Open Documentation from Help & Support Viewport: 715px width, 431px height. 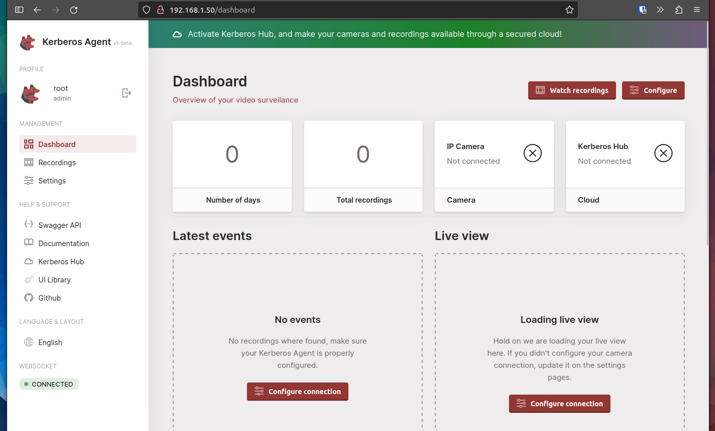click(x=78, y=243)
